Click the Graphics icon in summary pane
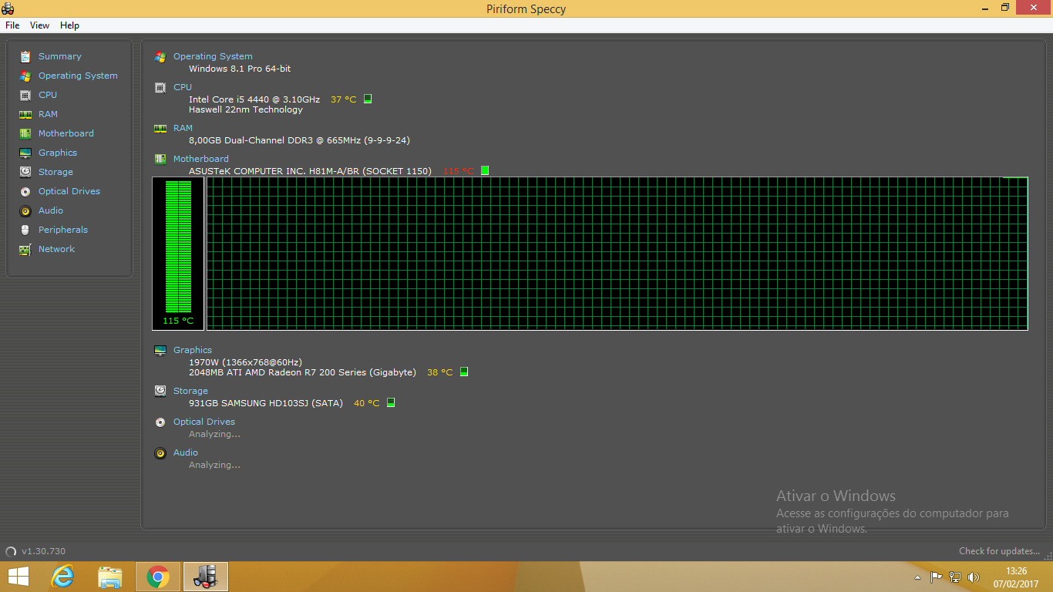This screenshot has width=1053, height=592. pyautogui.click(x=160, y=350)
